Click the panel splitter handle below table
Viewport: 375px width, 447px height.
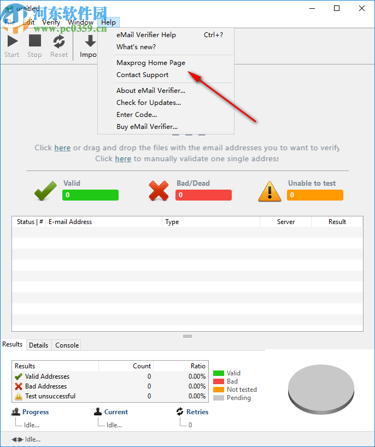coord(187,337)
